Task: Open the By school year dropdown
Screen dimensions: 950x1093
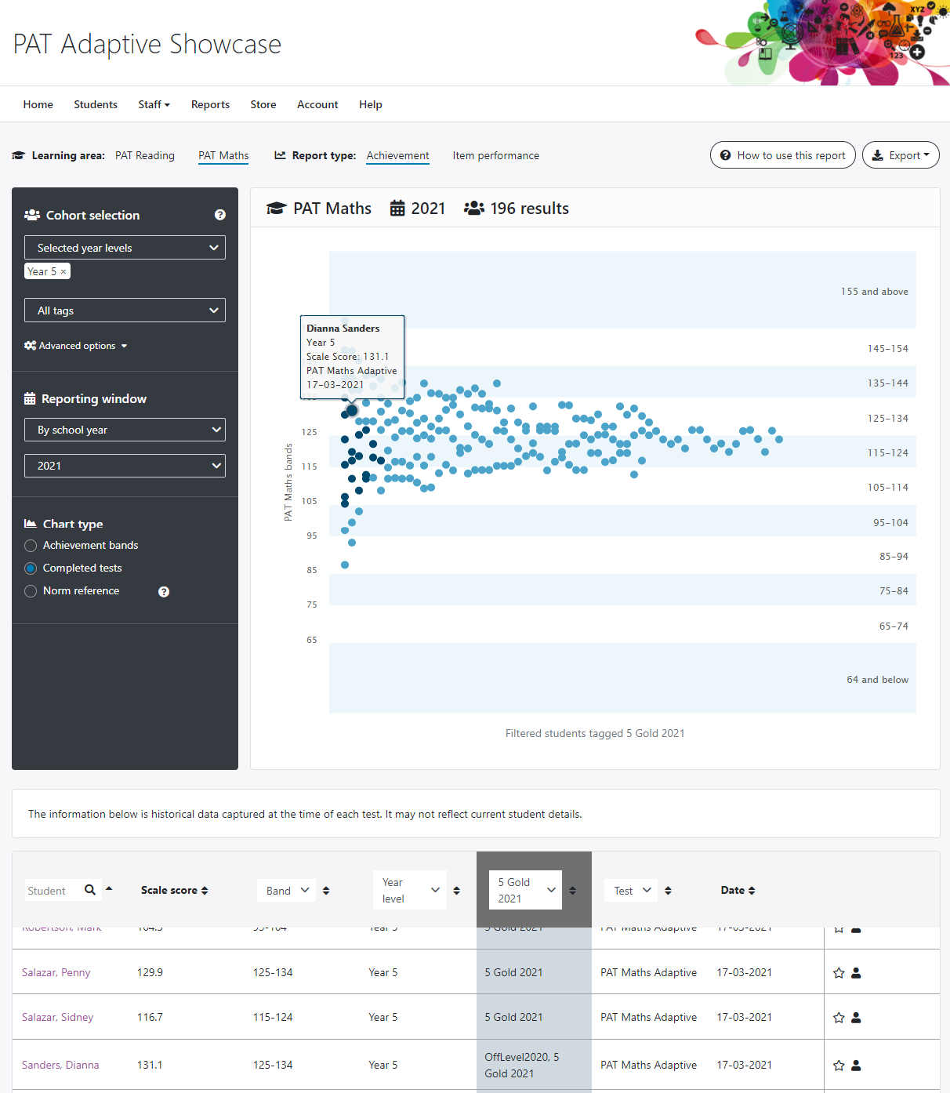Action: coord(125,430)
